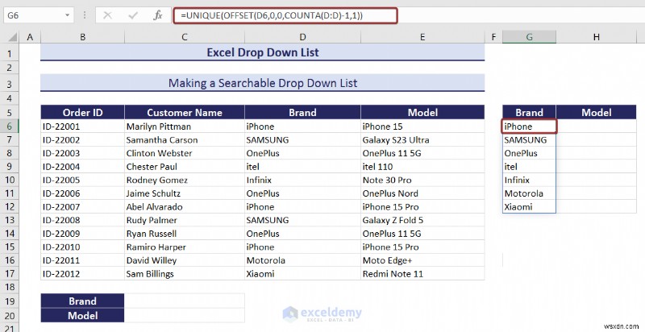
Task: Select column G header
Action: tap(529, 37)
